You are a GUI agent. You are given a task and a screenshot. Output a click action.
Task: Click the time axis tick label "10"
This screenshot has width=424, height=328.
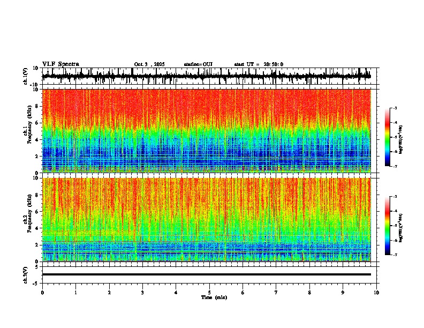[x=376, y=293]
